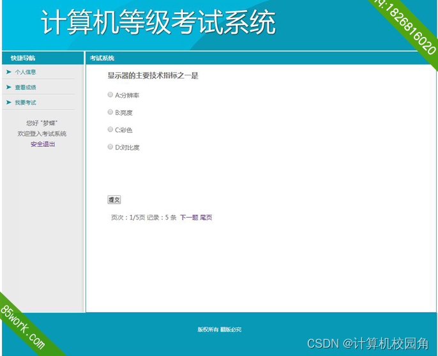Click the arrow icon beside 我要考试
This screenshot has height=356, width=438.
9,103
